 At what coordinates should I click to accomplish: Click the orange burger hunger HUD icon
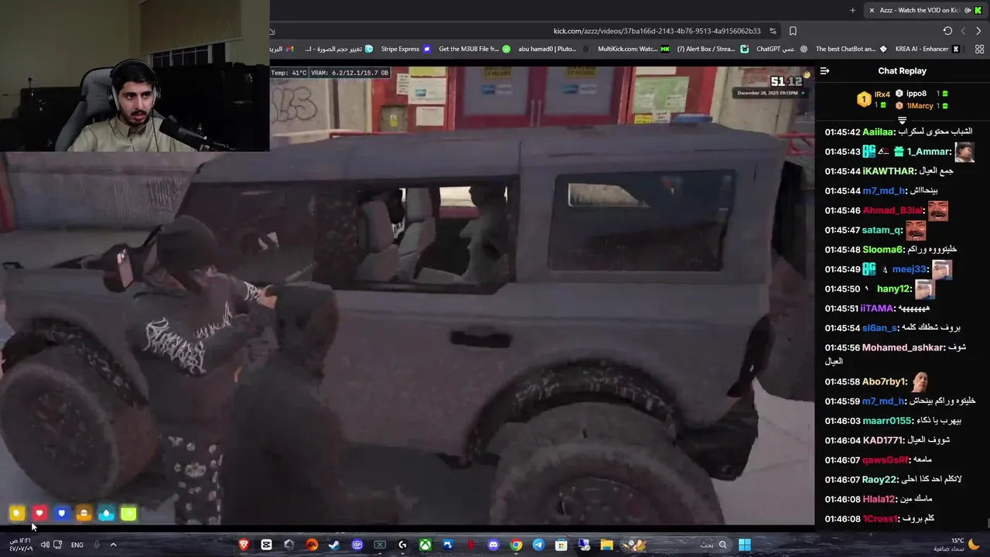[84, 513]
